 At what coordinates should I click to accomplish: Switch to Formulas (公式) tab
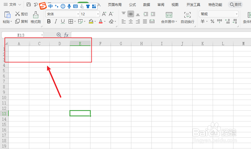point(132,5)
